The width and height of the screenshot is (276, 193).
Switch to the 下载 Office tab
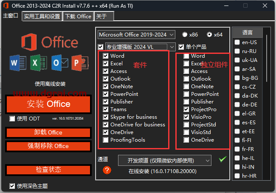tap(78, 17)
